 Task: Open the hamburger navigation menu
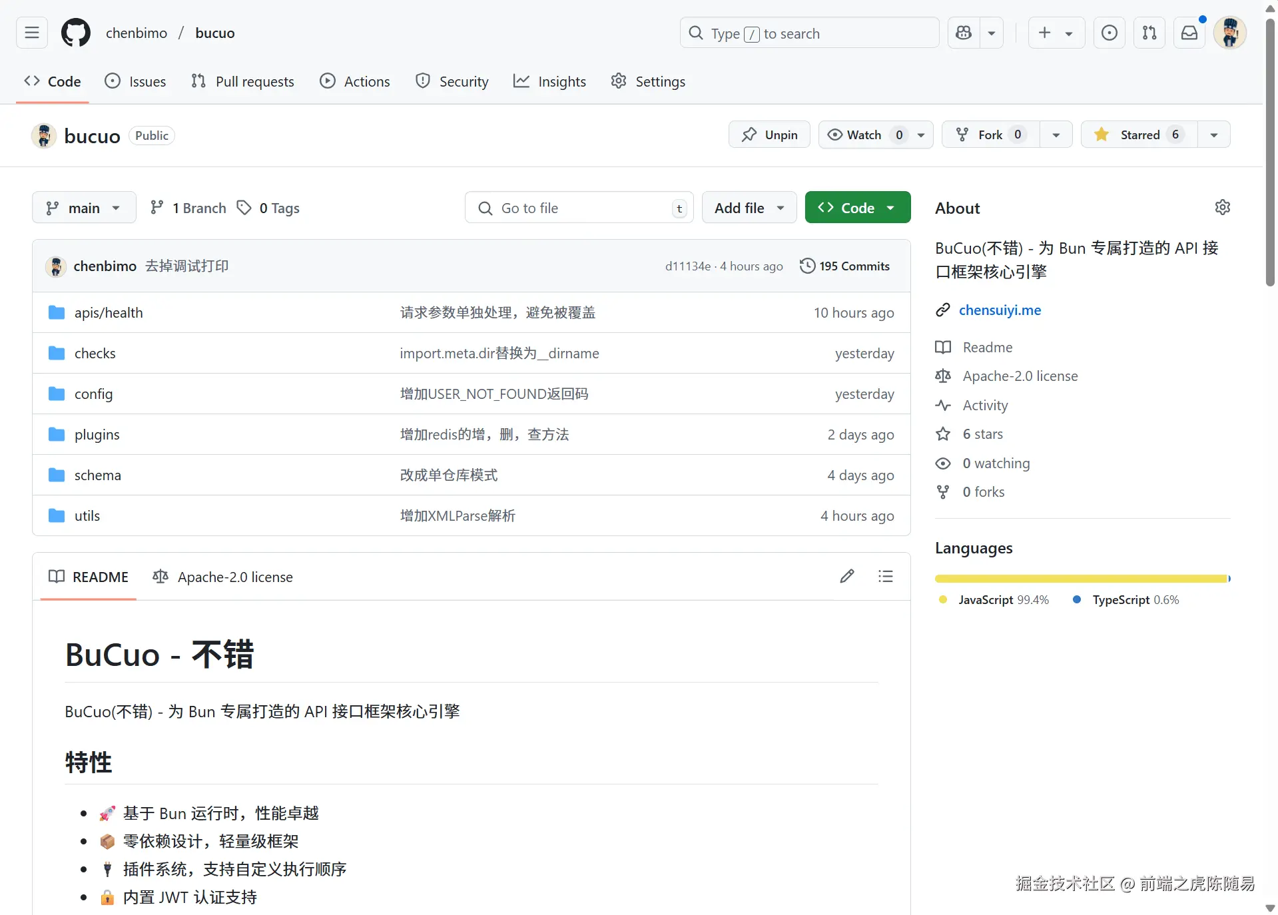point(32,33)
